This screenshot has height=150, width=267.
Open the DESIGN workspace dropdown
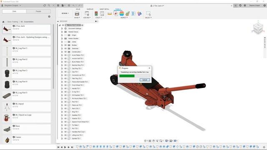pos(65,13)
